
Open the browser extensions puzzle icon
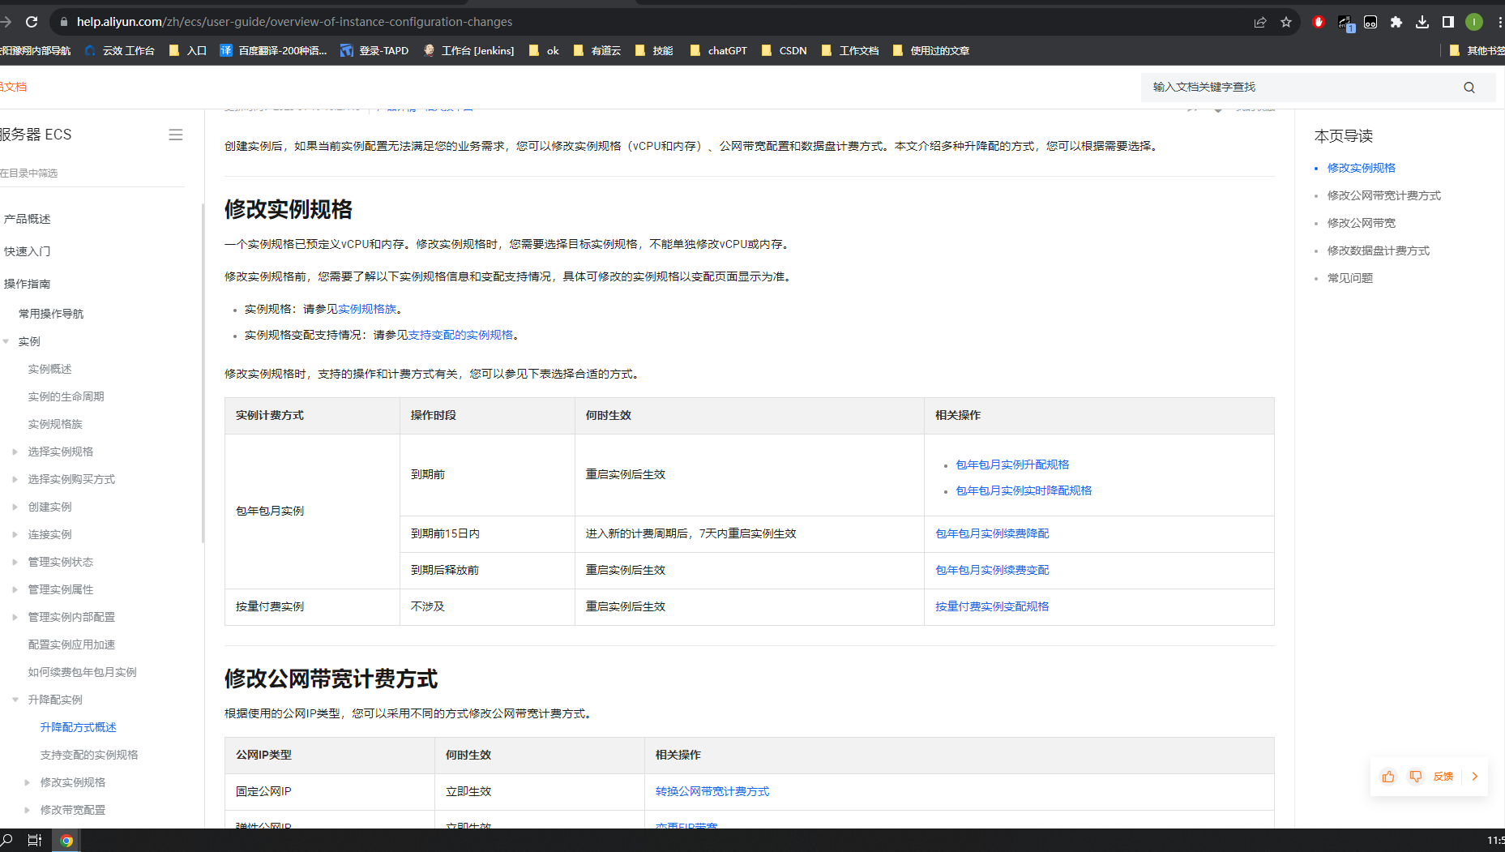[1396, 22]
